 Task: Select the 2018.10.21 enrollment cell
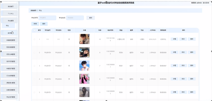pos(153,39)
